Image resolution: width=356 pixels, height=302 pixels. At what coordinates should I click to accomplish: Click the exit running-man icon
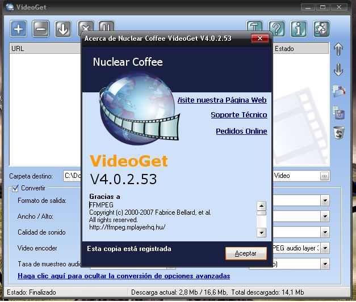321,29
